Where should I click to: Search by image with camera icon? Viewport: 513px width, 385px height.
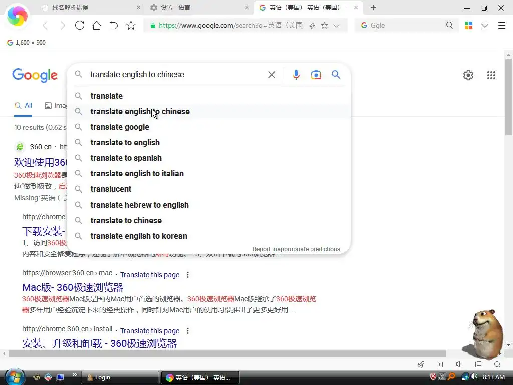click(316, 75)
